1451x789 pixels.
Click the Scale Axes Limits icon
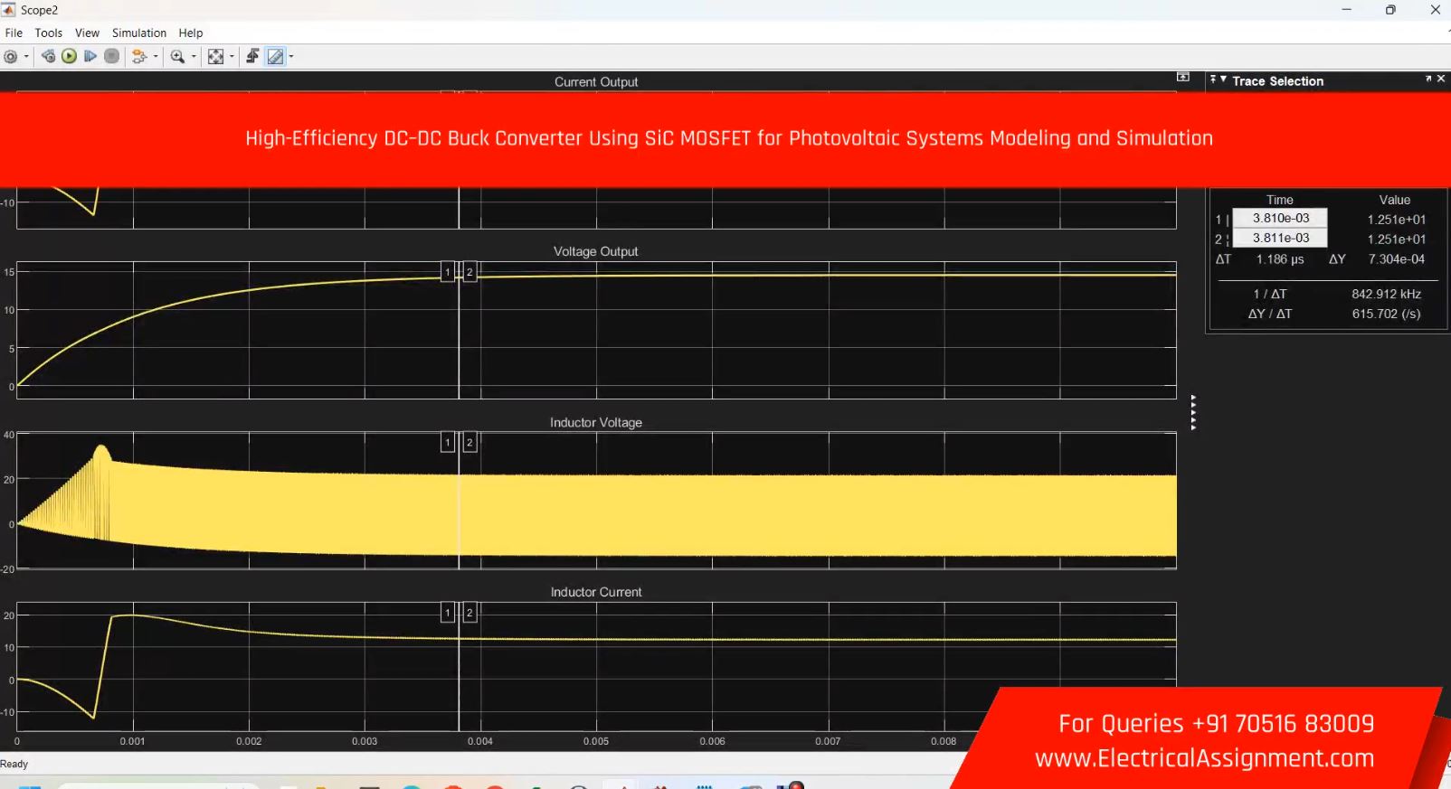[x=215, y=56]
